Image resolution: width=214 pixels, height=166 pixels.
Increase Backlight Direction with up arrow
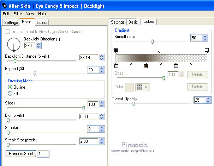pos(38,44)
